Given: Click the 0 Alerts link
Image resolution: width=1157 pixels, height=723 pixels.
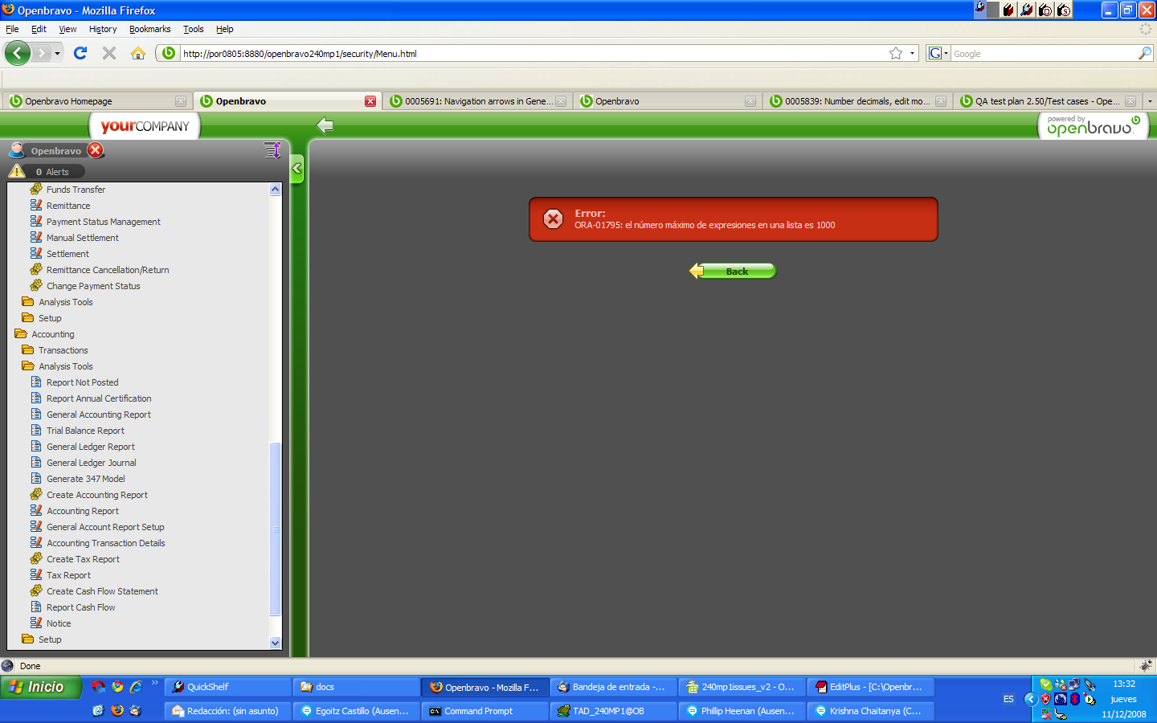Looking at the screenshot, I should tap(52, 172).
